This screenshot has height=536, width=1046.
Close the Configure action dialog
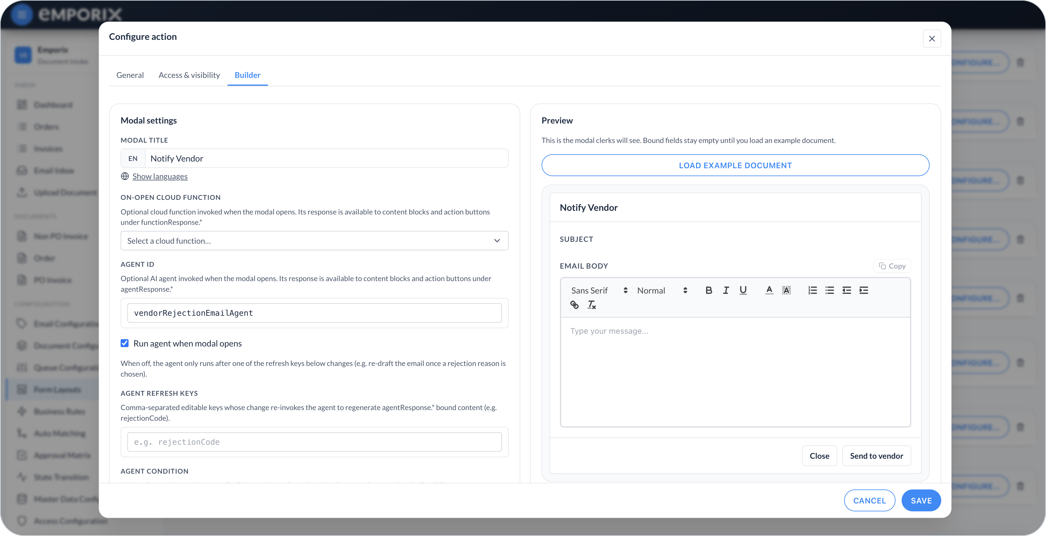tap(932, 39)
